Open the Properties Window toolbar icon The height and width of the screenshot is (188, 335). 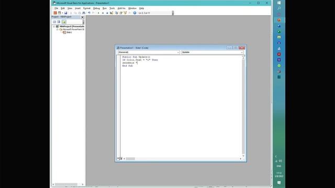click(121, 13)
